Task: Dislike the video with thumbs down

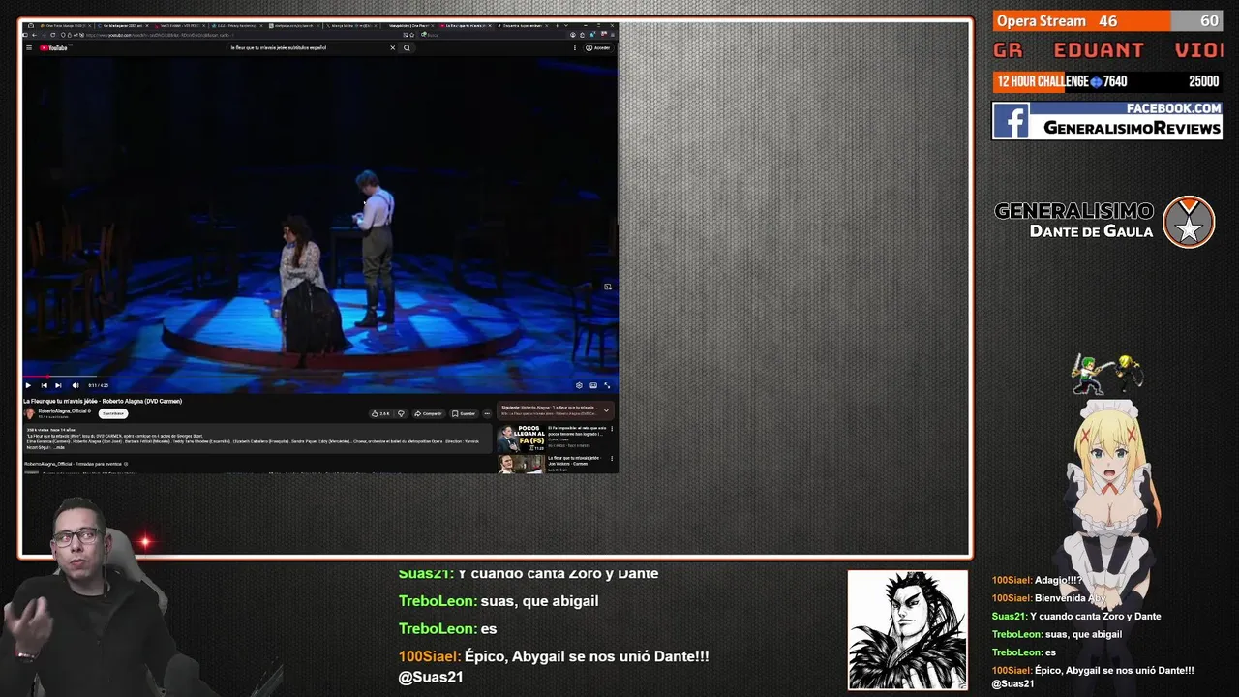Action: [401, 413]
